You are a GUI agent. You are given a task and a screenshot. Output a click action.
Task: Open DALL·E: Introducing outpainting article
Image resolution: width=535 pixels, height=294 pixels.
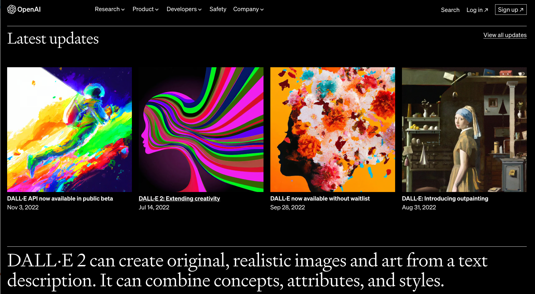(445, 199)
